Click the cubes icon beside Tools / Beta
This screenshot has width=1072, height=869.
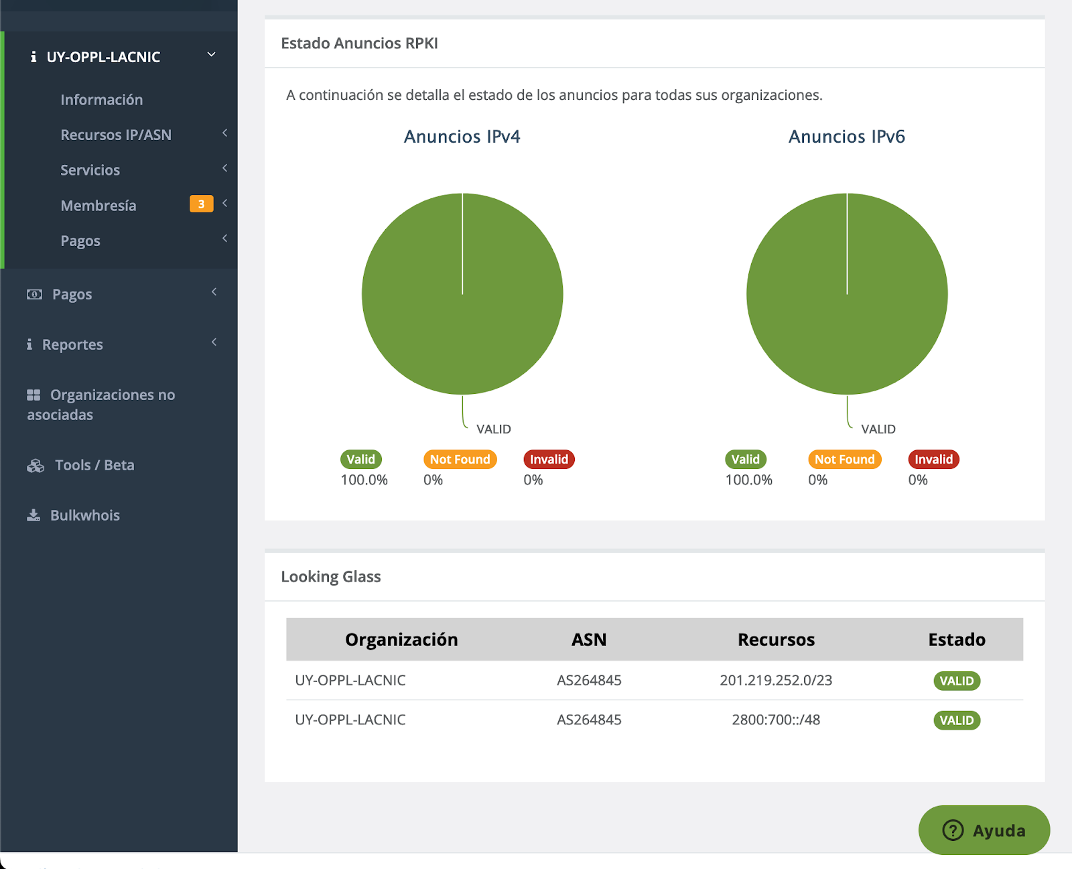point(36,466)
